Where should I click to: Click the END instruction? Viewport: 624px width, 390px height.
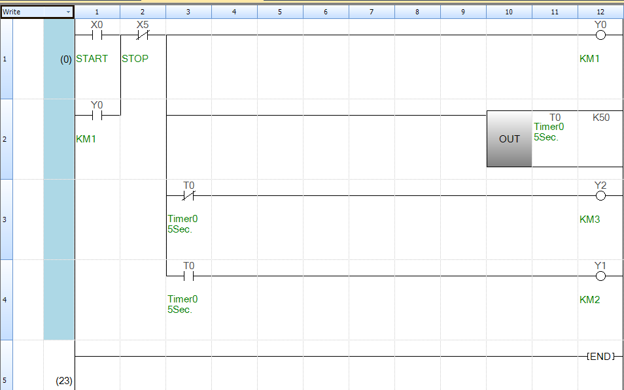[600, 357]
